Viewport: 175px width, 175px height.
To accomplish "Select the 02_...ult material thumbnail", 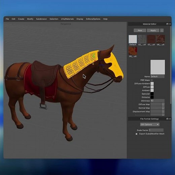I will (x=142, y=39).
